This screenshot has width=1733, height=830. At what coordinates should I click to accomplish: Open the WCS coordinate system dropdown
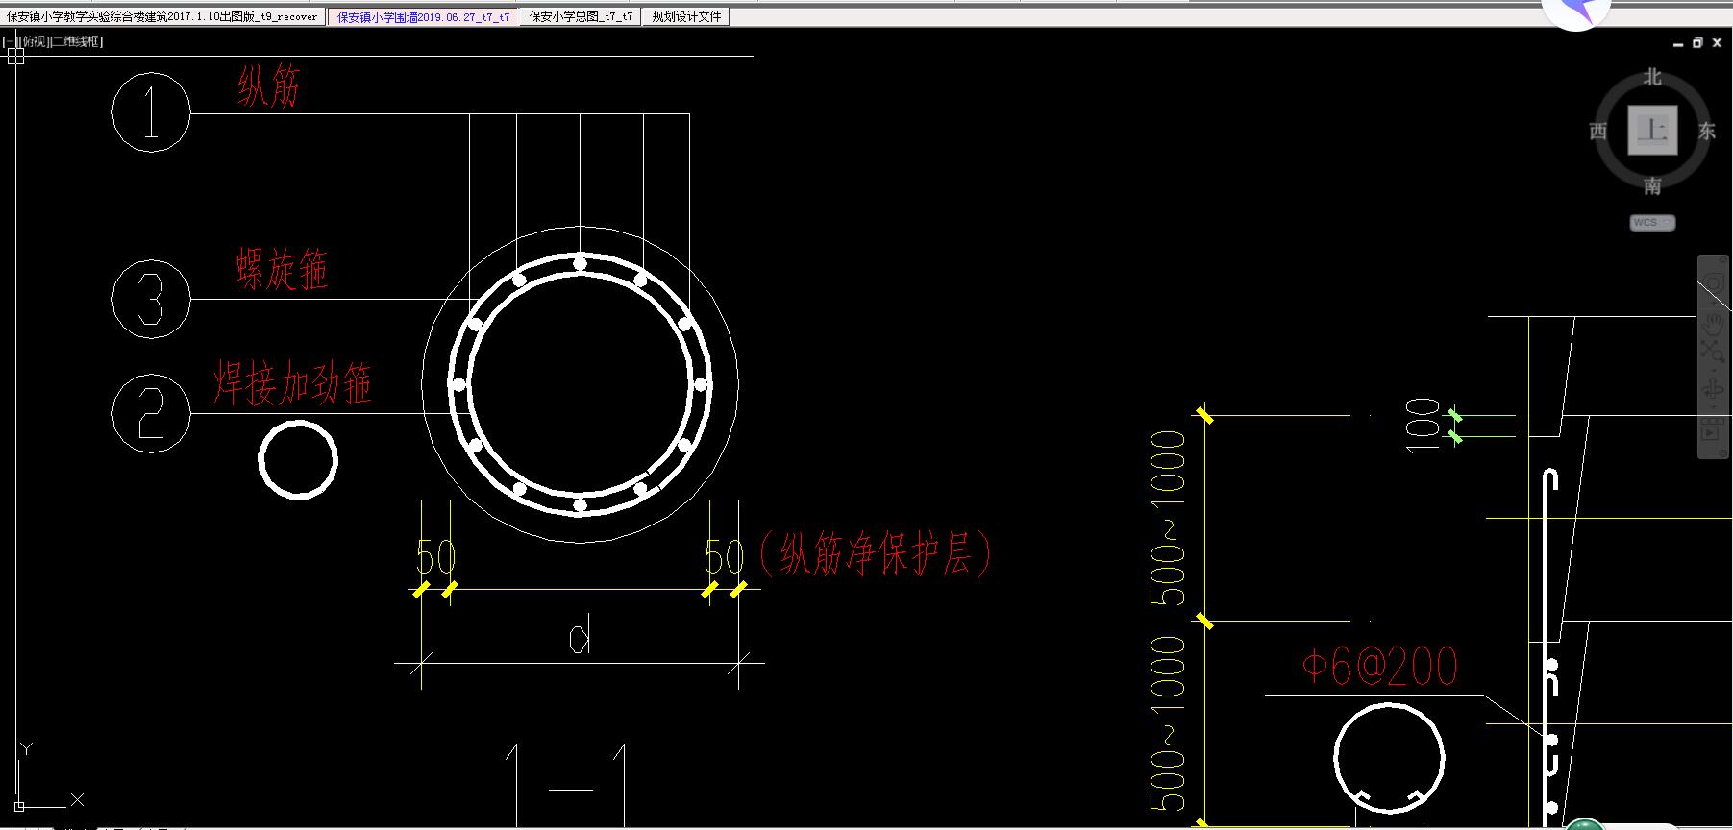coord(1652,223)
